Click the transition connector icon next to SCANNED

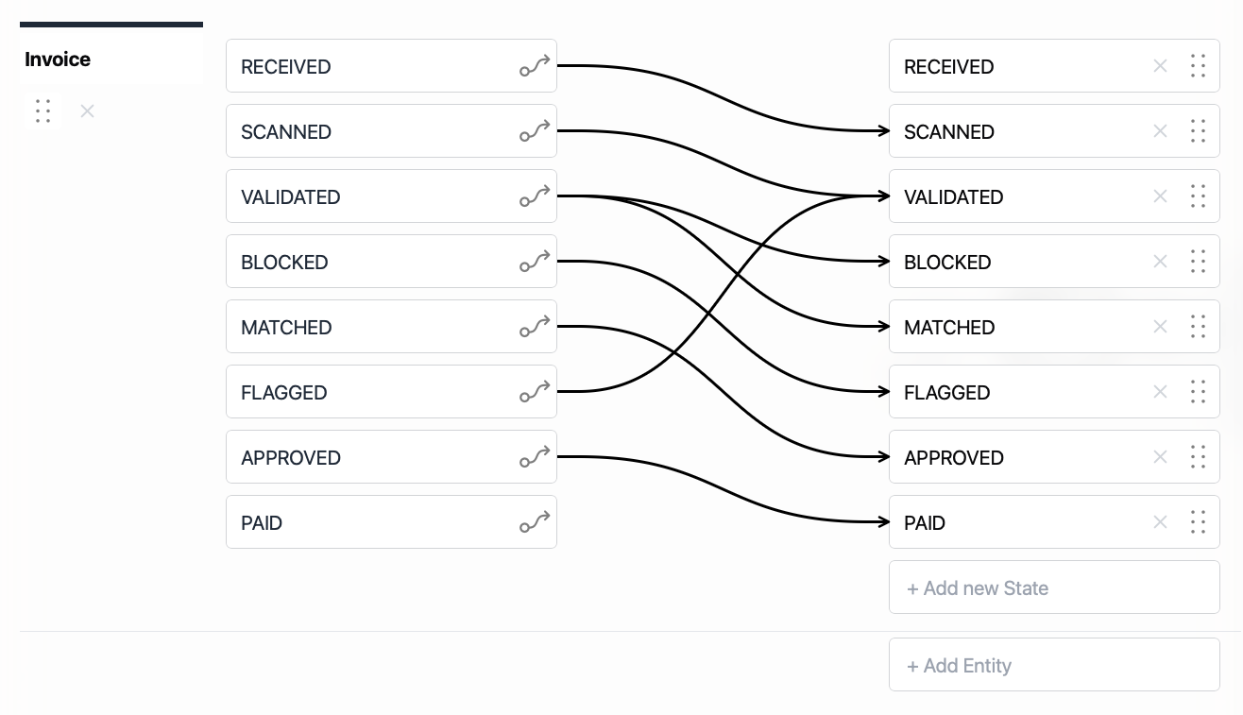point(534,130)
